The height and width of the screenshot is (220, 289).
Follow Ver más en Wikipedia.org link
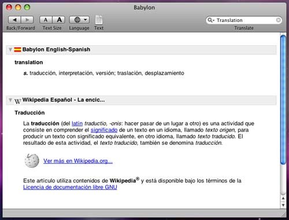click(x=78, y=161)
